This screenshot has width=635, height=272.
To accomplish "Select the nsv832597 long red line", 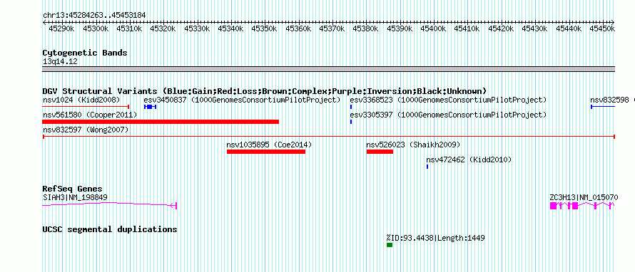I will [x=329, y=137].
